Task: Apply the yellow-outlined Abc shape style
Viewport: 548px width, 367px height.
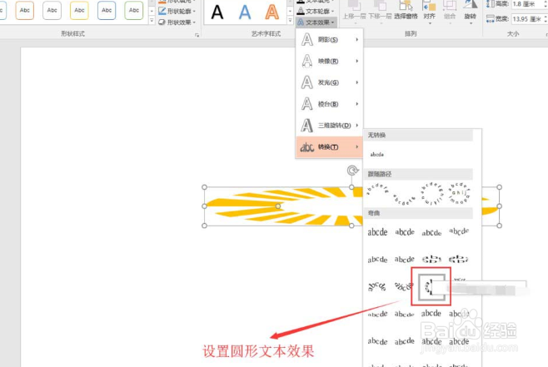Action: [79, 10]
